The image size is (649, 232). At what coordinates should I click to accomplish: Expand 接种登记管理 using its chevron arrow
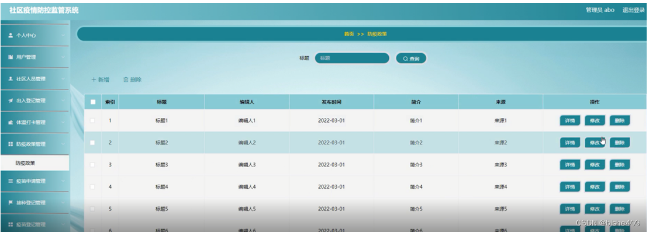[63, 203]
